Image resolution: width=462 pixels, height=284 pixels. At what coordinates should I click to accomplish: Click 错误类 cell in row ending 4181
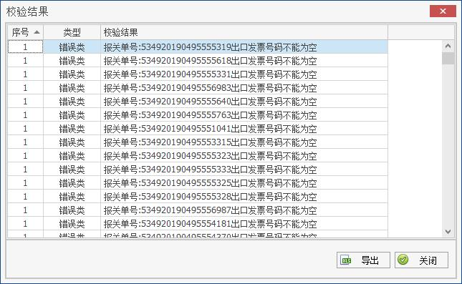(72, 224)
